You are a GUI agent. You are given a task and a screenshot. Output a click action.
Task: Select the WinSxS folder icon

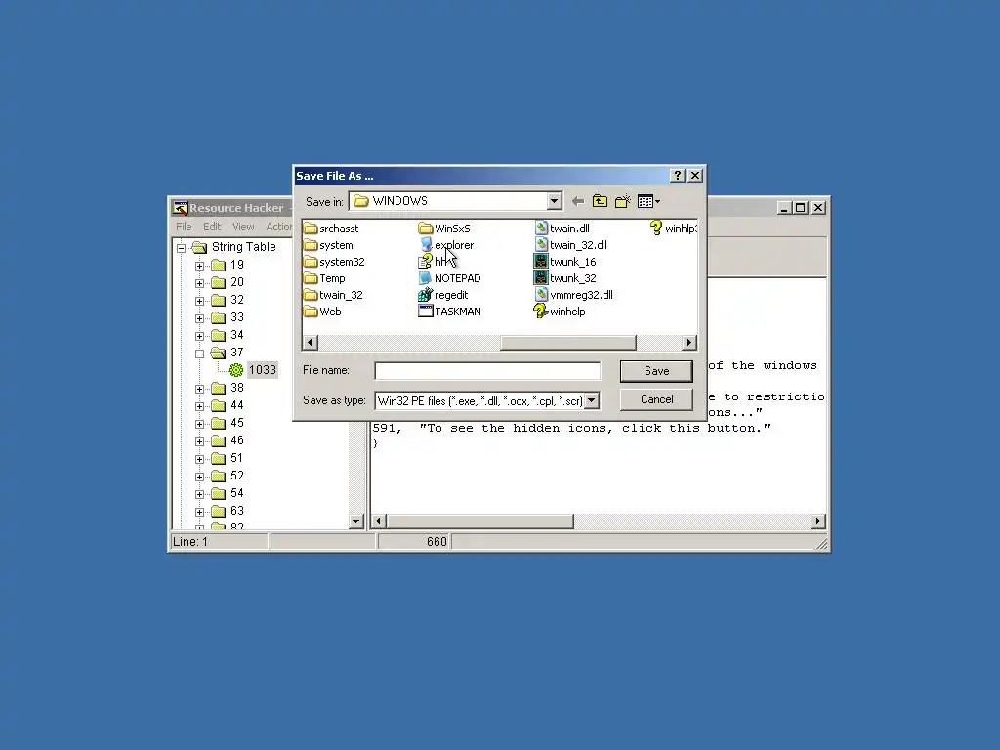(426, 229)
